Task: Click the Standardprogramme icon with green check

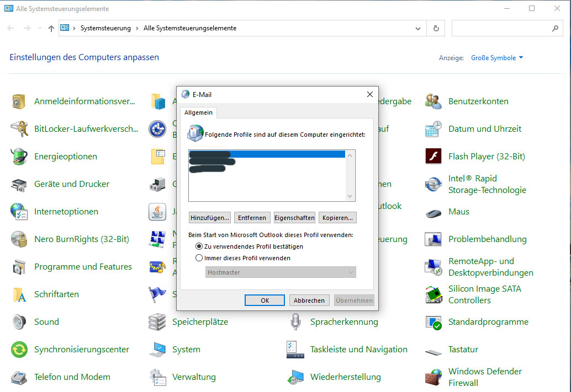Action: click(x=433, y=322)
